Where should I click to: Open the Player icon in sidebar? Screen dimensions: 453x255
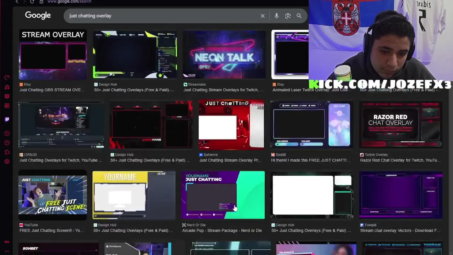[x=7, y=133]
